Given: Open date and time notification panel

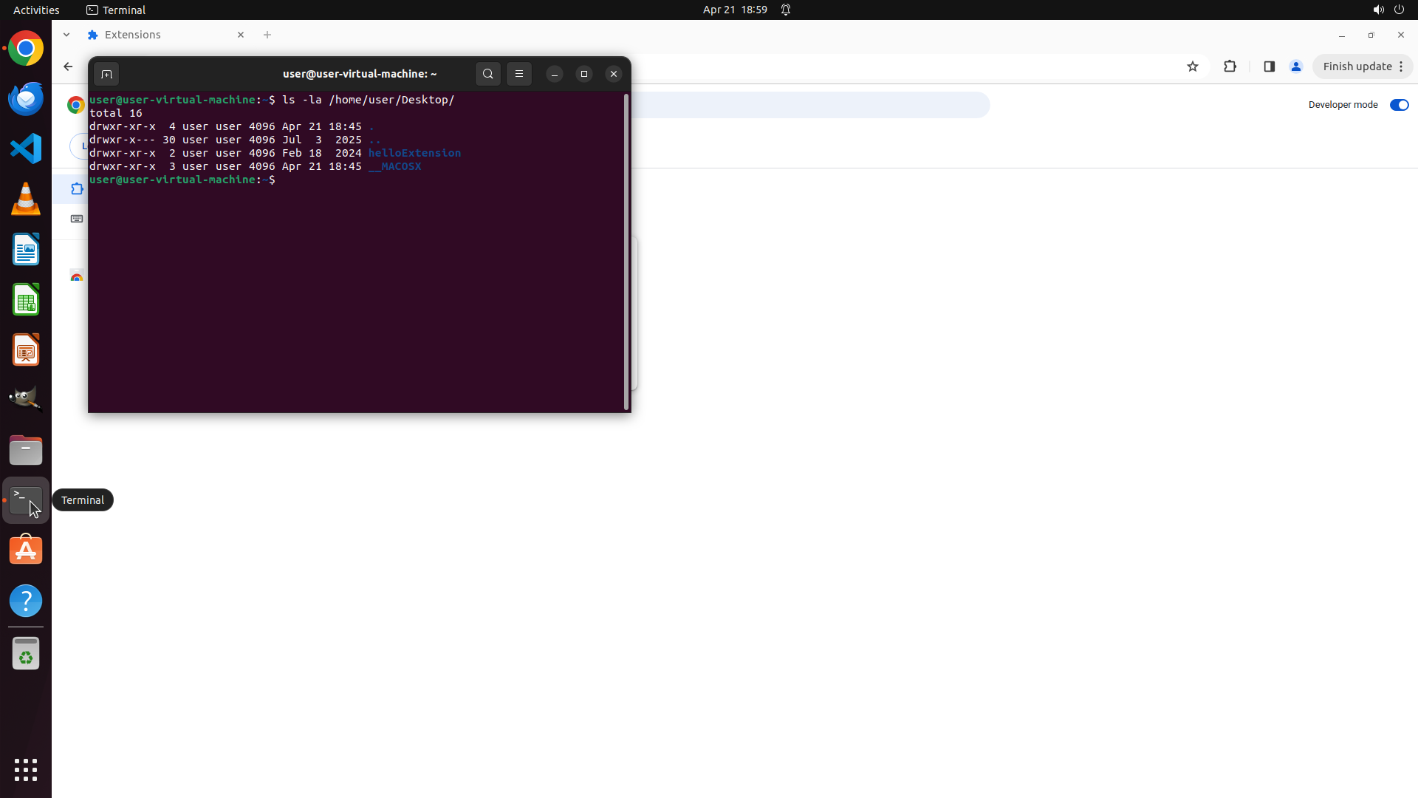Looking at the screenshot, I should tap(734, 10).
